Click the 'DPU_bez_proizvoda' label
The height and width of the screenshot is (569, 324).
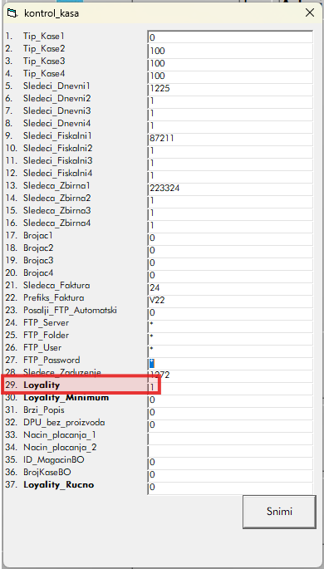click(x=64, y=423)
